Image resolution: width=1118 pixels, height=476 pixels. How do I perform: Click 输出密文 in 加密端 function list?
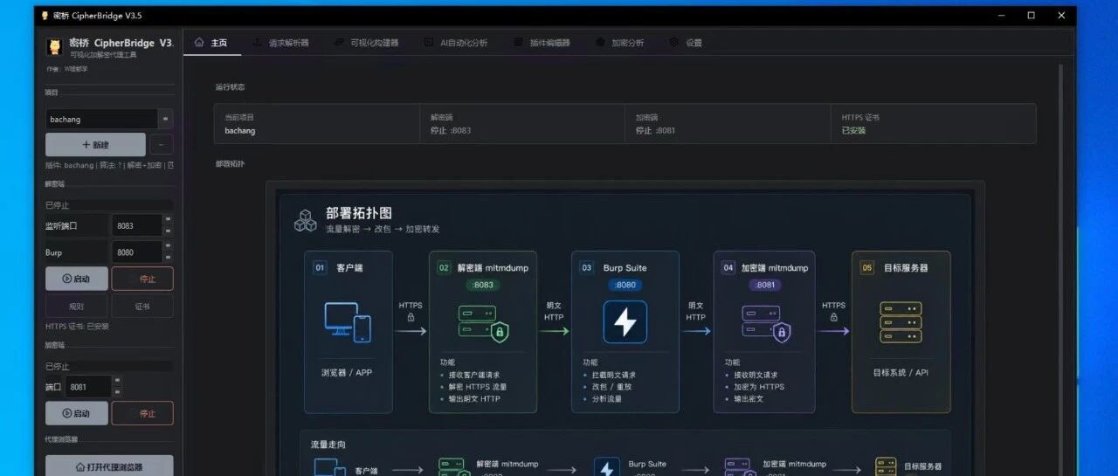click(x=749, y=399)
